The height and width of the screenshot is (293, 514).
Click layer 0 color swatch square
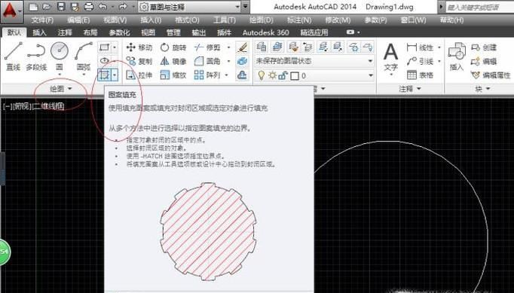295,76
